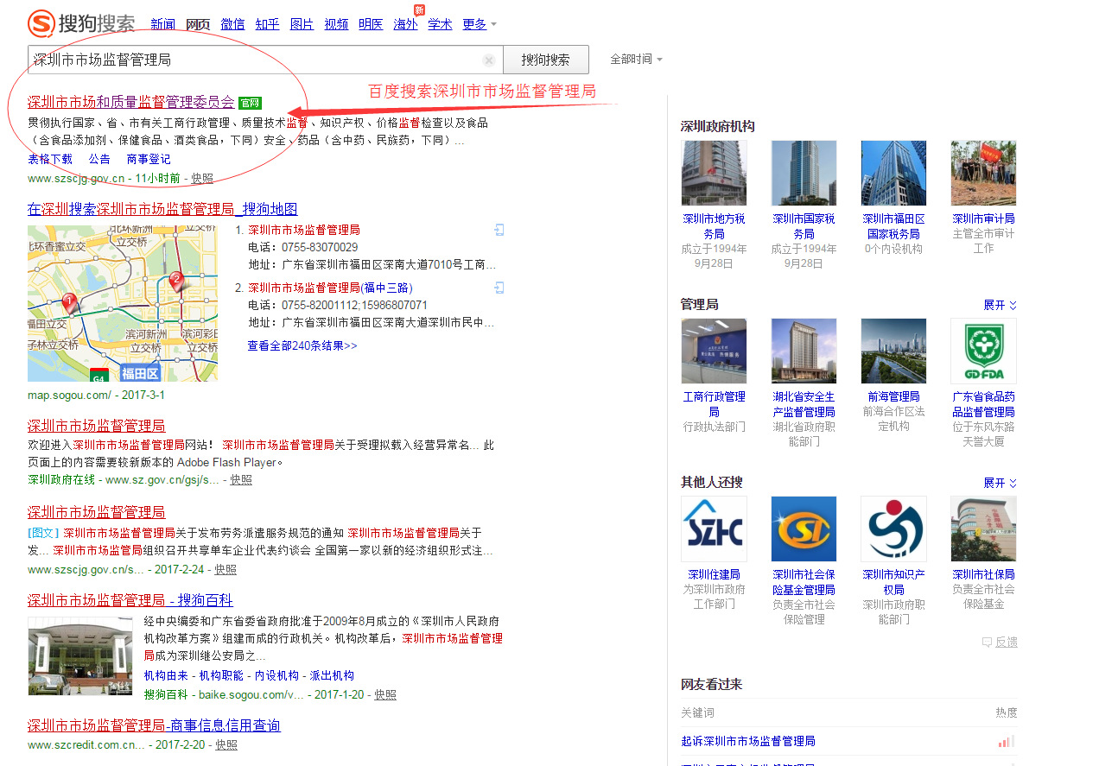This screenshot has height=766, width=1099.
Task: Open 商事信息信用查询 result title
Action: tap(154, 725)
